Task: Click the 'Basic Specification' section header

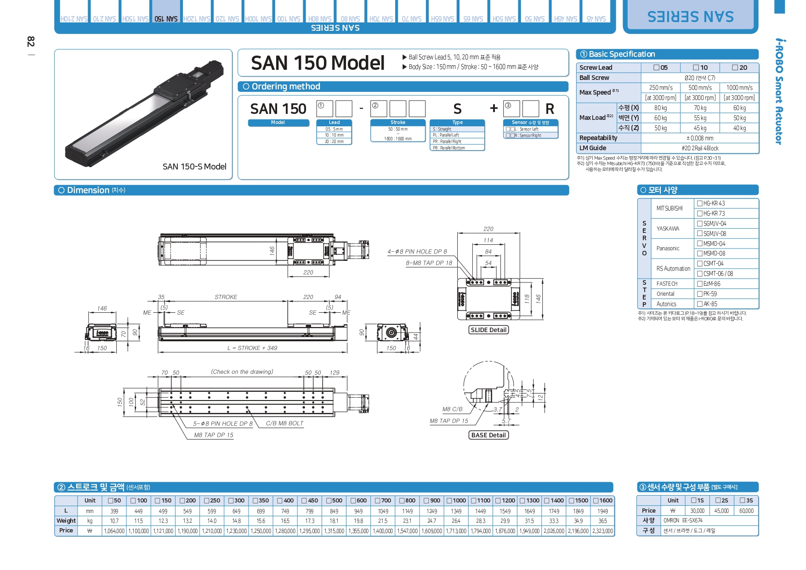Action: coord(667,54)
